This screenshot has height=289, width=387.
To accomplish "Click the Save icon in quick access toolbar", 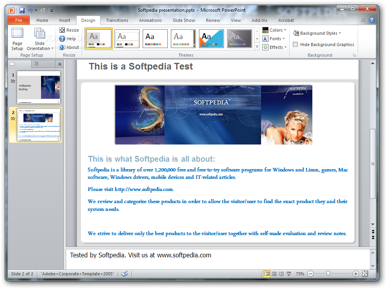I will (x=22, y=11).
